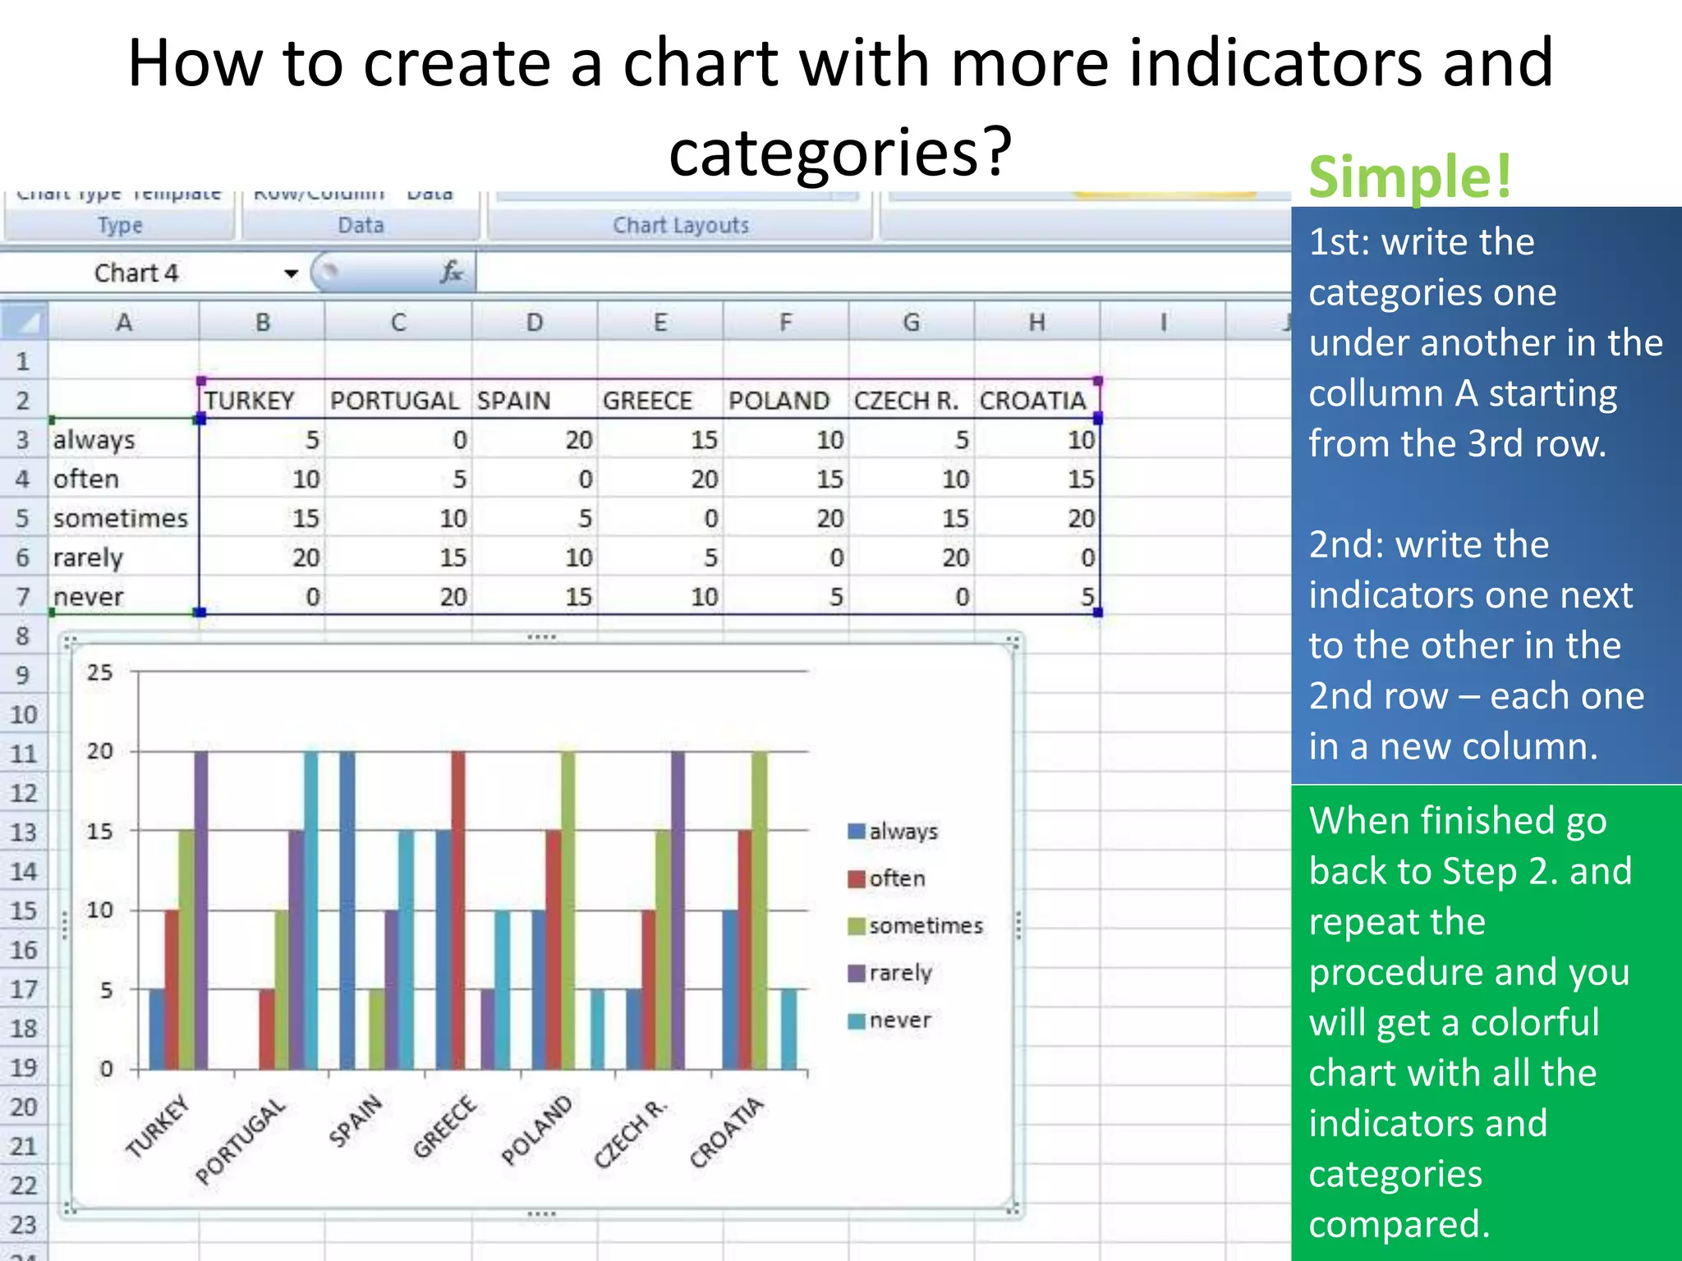Screen dimensions: 1682x1261
Task: Click the bottom-right chart resize handle
Action: (x=1013, y=1208)
